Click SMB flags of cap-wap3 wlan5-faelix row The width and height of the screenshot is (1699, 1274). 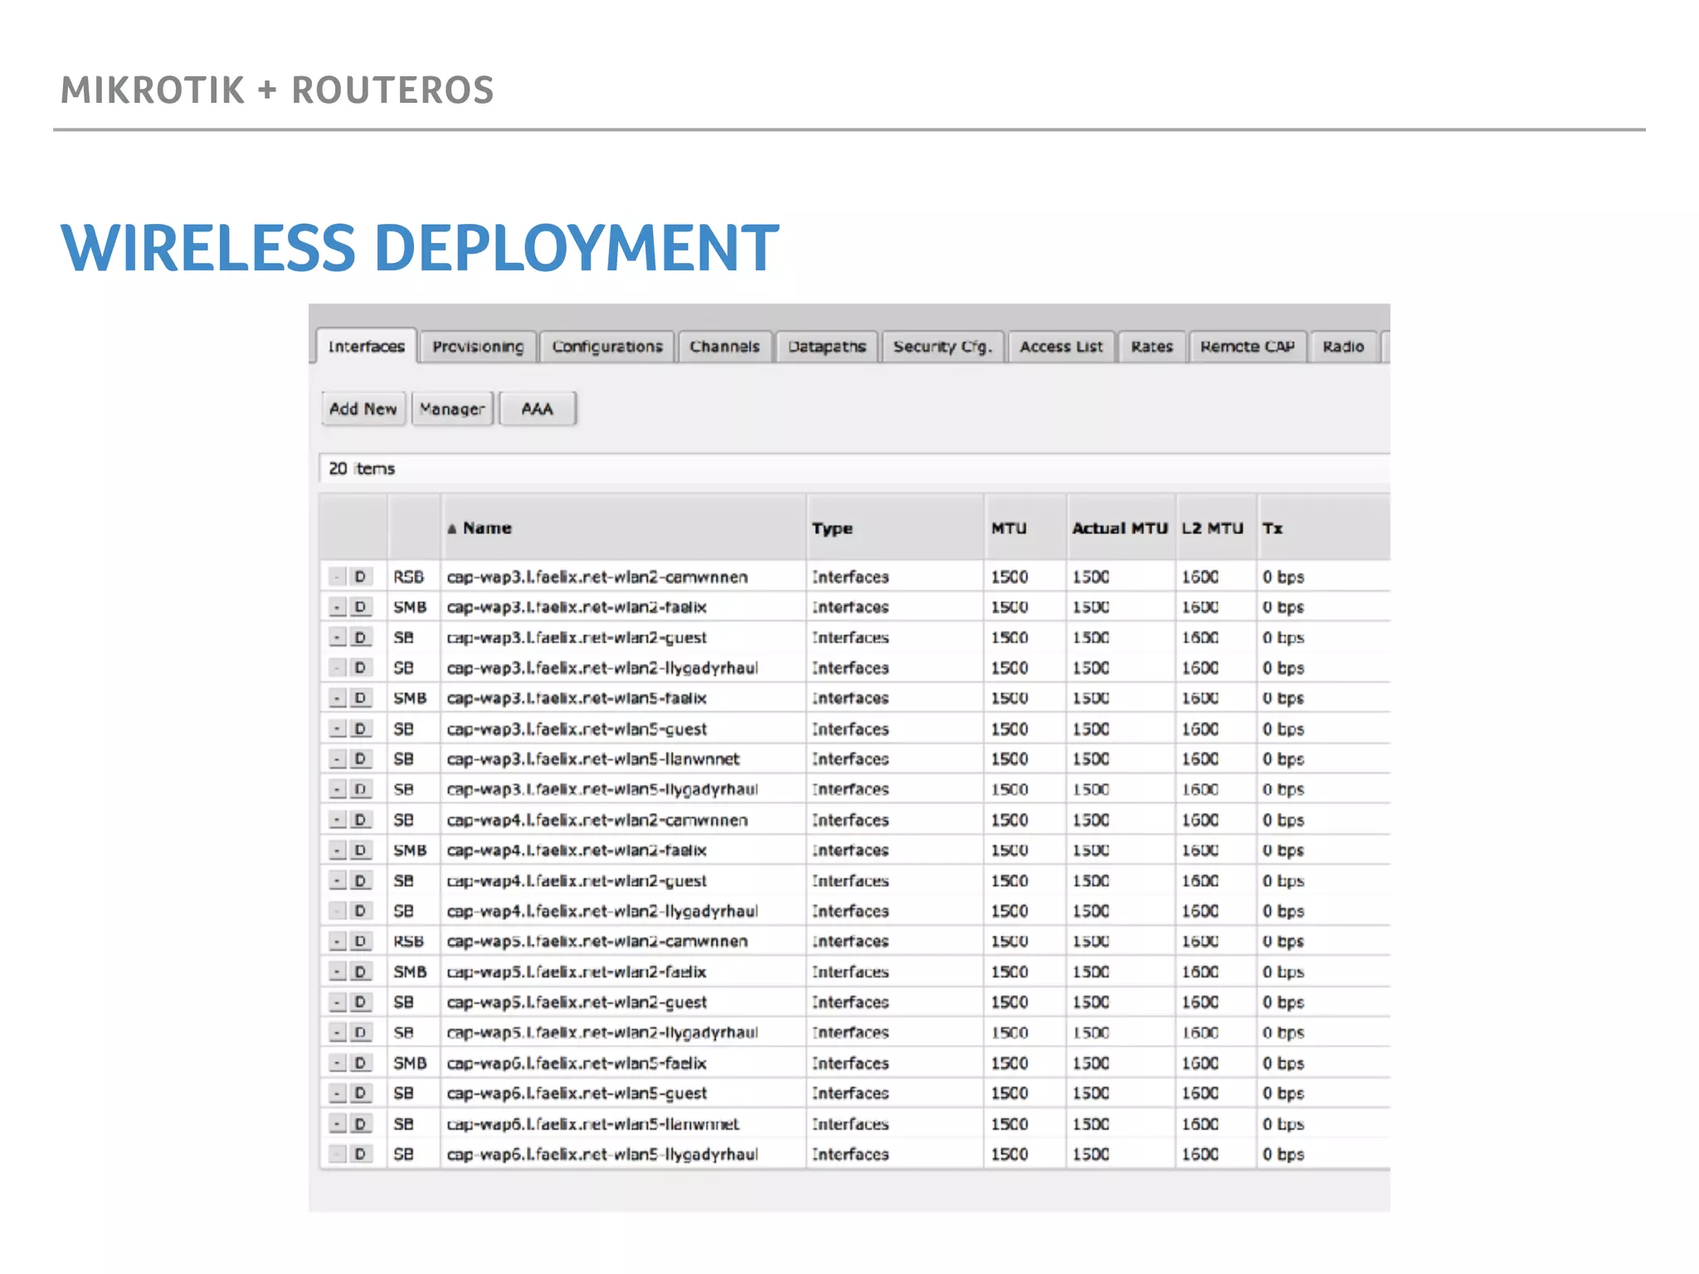[411, 698]
